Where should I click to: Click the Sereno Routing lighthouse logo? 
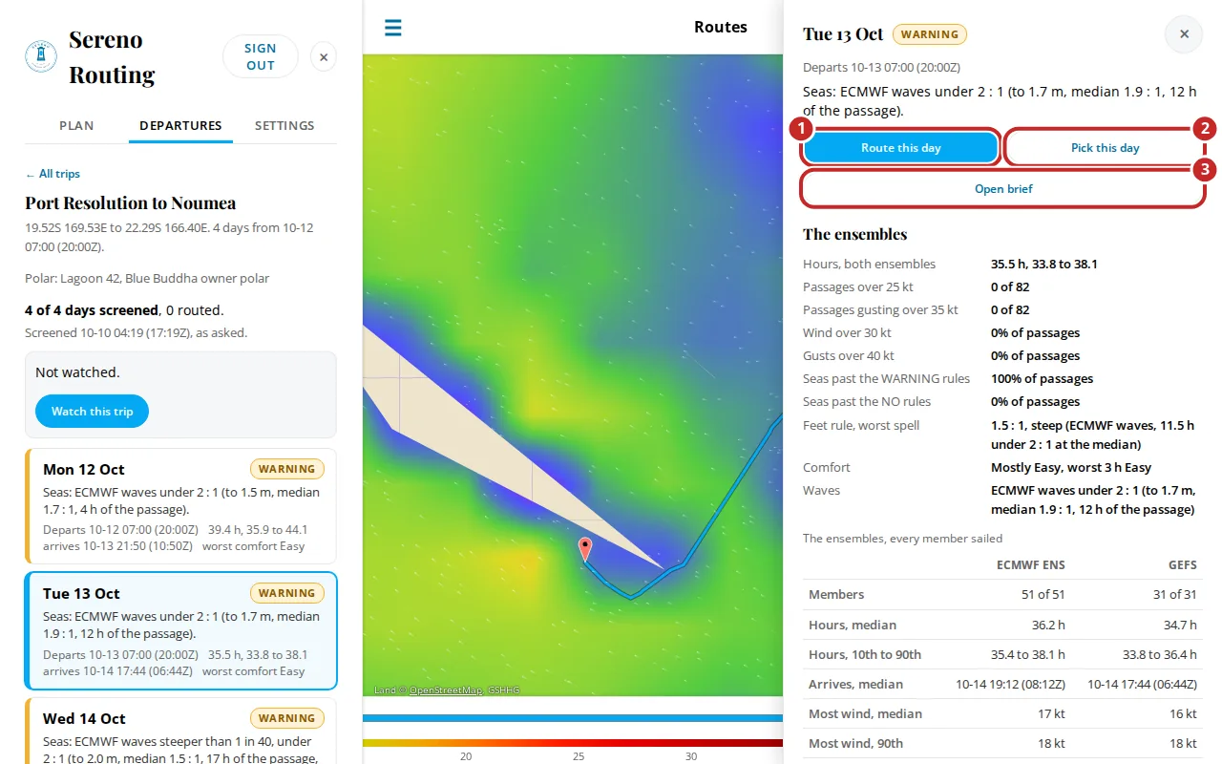pyautogui.click(x=41, y=56)
